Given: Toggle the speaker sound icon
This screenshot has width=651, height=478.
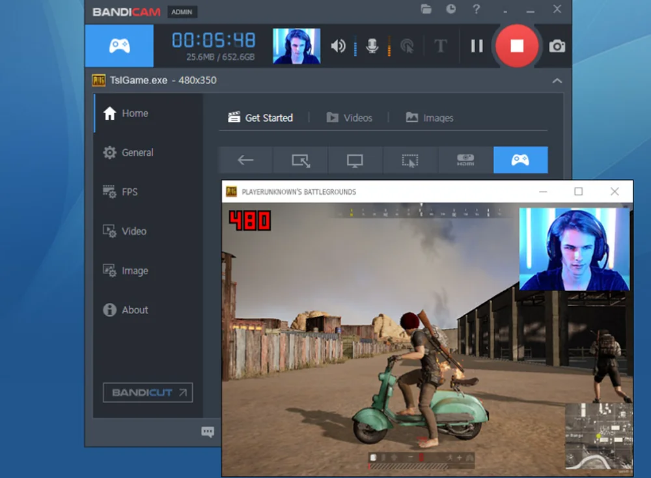Looking at the screenshot, I should 338,46.
